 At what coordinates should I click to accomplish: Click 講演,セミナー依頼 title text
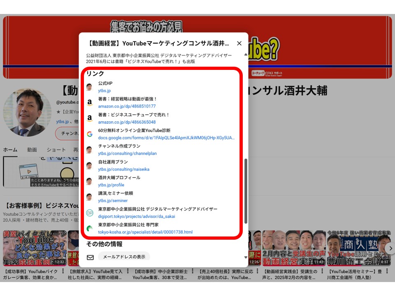pos(115,193)
